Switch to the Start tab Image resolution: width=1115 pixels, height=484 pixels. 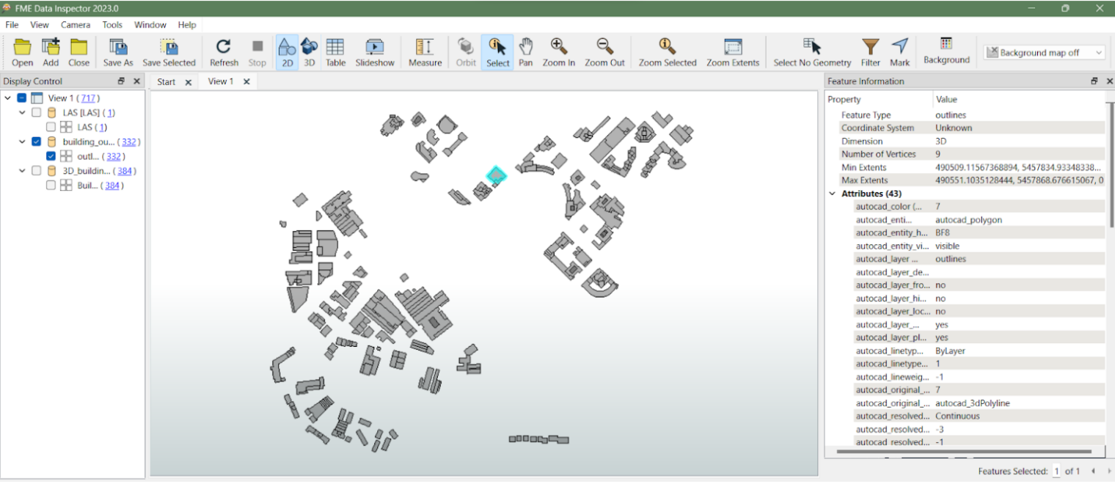tap(167, 82)
